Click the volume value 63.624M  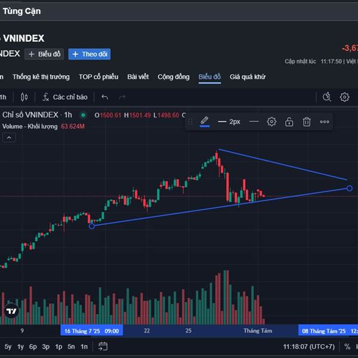pos(73,126)
